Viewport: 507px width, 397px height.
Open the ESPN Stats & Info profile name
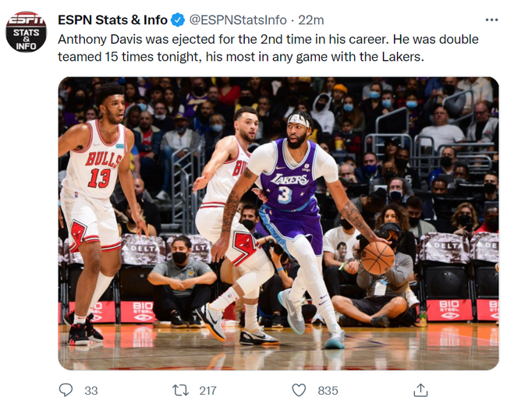click(x=112, y=20)
